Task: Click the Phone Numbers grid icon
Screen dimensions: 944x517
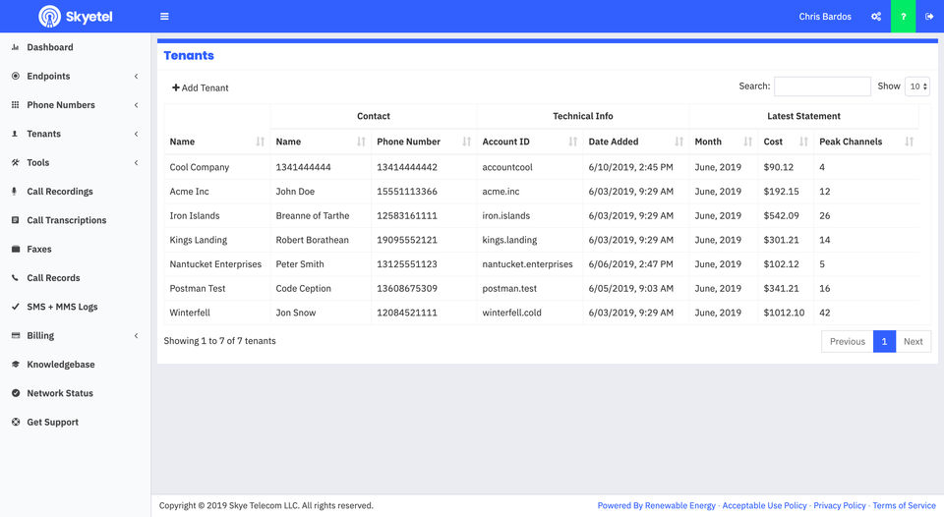Action: 16,105
